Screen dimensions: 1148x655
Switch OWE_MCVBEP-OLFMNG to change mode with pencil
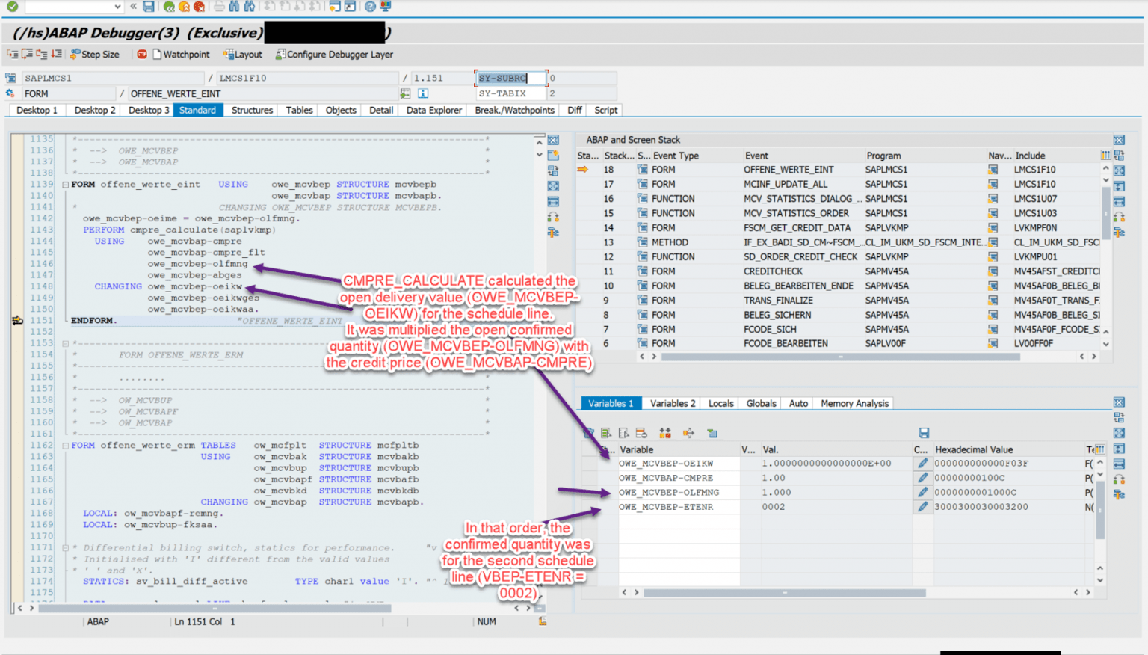(923, 492)
